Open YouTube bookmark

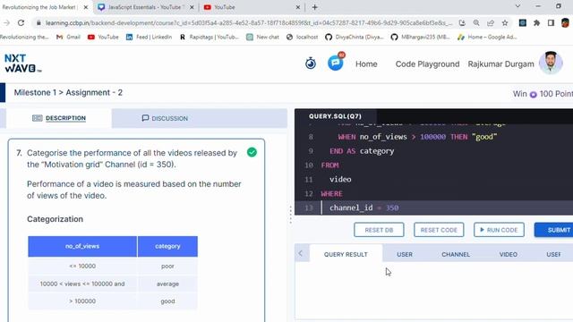click(103, 37)
